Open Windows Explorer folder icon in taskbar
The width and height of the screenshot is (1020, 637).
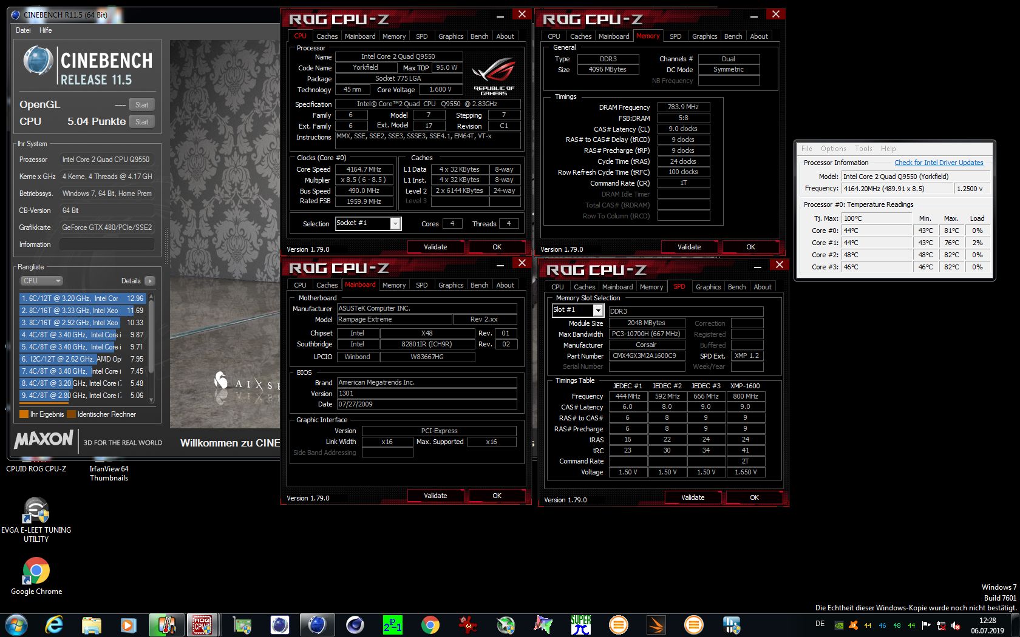[92, 625]
